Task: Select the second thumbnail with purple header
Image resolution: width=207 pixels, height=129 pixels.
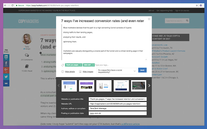Action: (x=87, y=86)
